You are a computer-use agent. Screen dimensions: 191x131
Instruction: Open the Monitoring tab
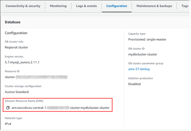[58, 6]
